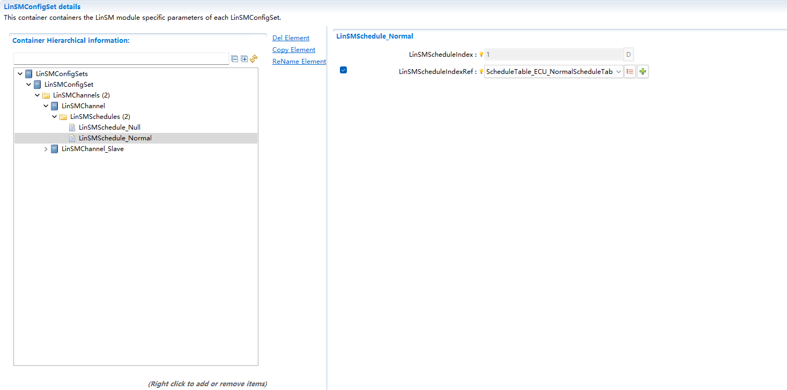
Task: Click the bulb icon beside LinSMScheduleIndex
Action: [481, 54]
